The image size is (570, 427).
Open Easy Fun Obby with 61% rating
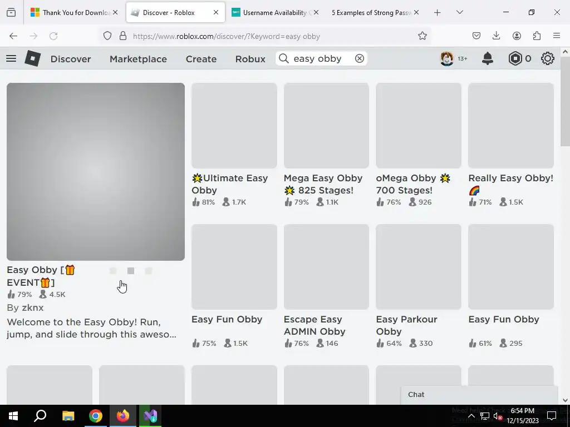[x=503, y=320]
